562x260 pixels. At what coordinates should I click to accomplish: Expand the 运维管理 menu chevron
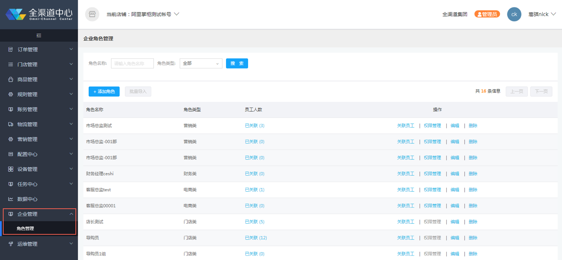[x=71, y=244]
